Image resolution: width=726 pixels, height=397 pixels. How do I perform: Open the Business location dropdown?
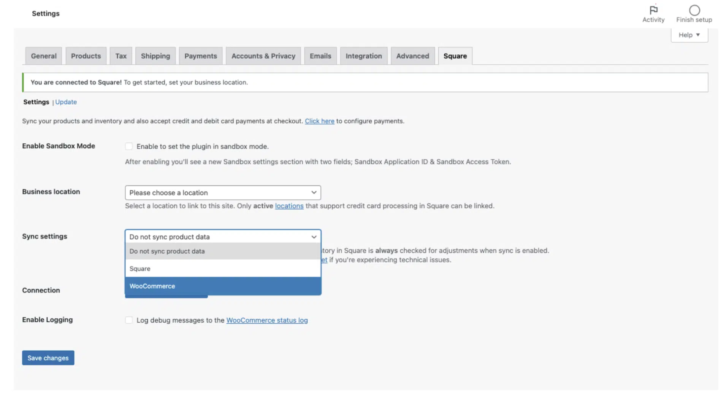point(222,193)
